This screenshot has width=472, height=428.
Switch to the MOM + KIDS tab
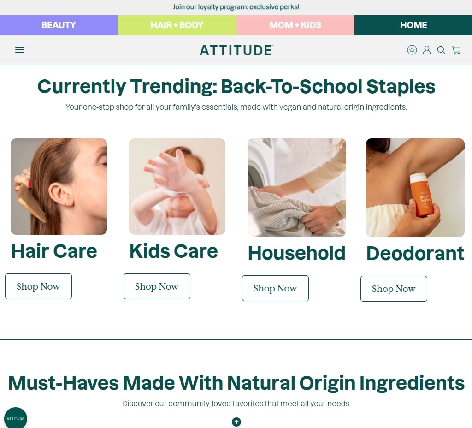point(295,25)
